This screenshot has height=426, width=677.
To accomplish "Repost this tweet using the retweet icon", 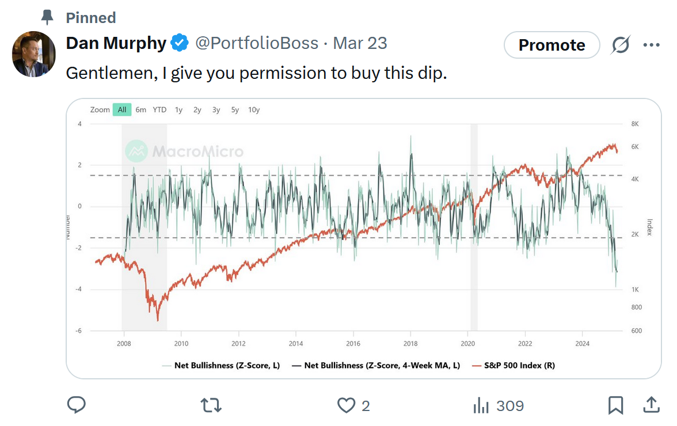I will point(211,405).
